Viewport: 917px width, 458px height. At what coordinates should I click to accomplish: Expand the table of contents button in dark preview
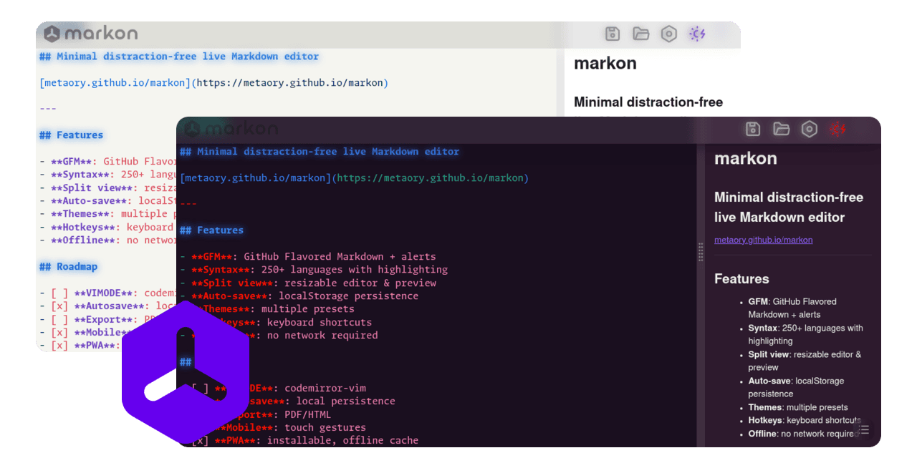tap(864, 429)
